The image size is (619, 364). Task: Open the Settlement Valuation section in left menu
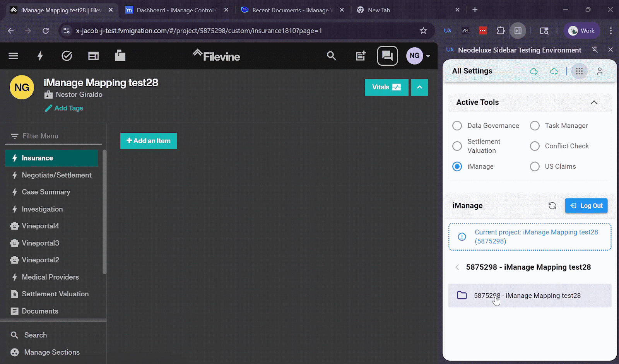point(51,294)
